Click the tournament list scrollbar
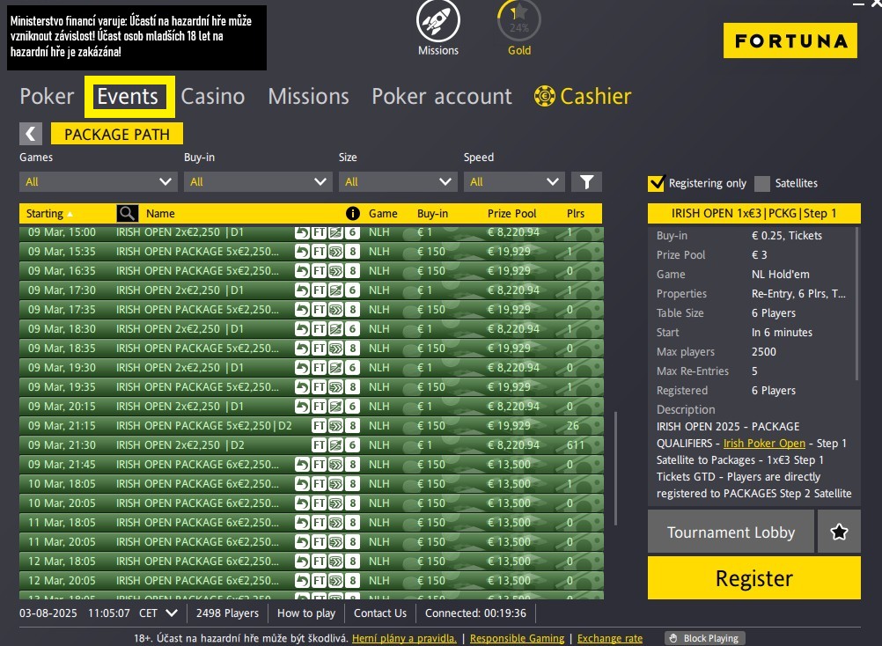The image size is (882, 646). pyautogui.click(x=616, y=468)
